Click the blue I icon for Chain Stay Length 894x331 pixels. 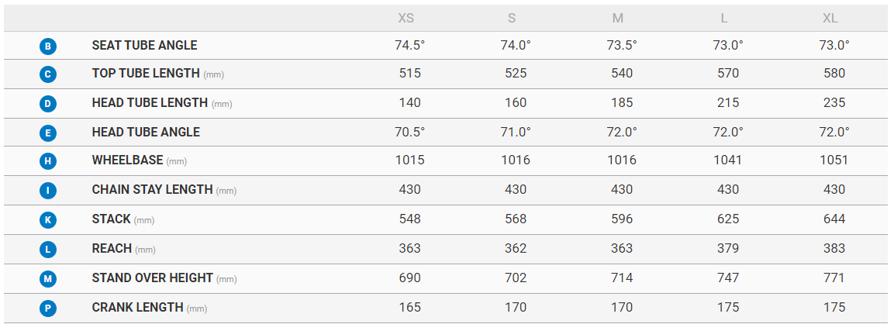(48, 191)
